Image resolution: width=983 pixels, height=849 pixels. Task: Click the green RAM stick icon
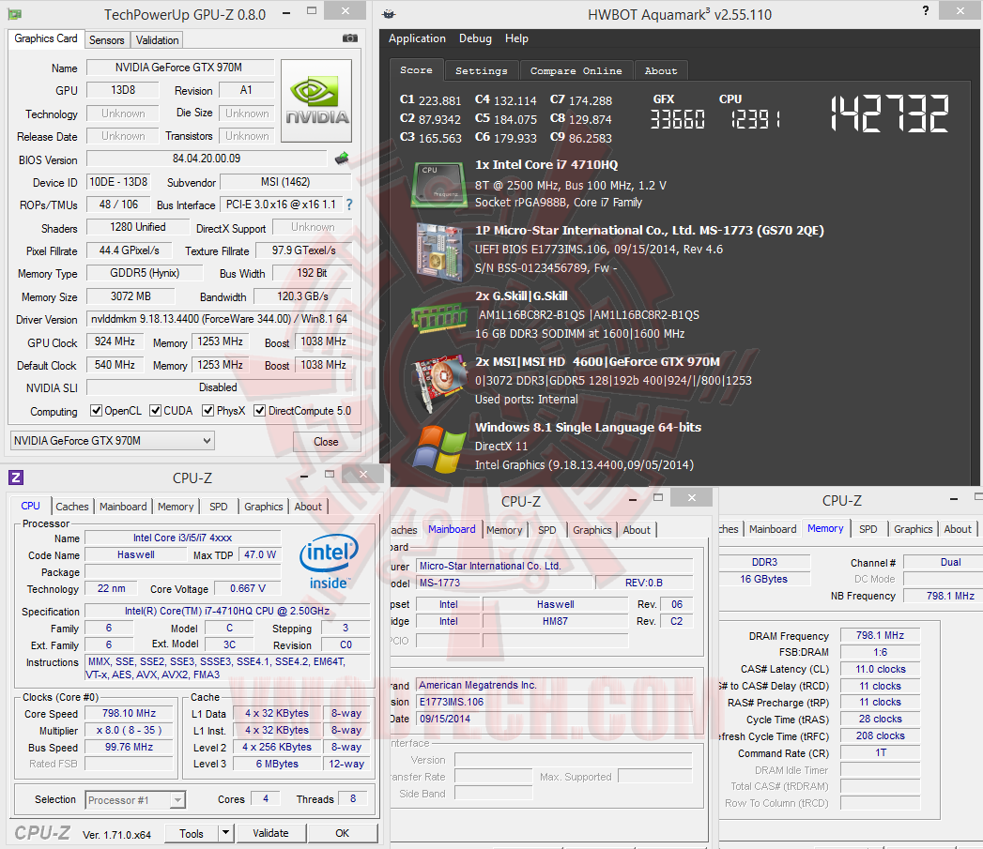tap(438, 316)
